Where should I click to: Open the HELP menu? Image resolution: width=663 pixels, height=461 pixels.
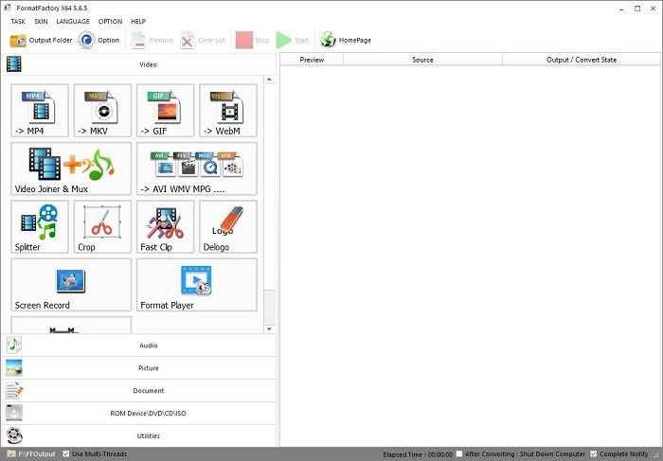[138, 22]
